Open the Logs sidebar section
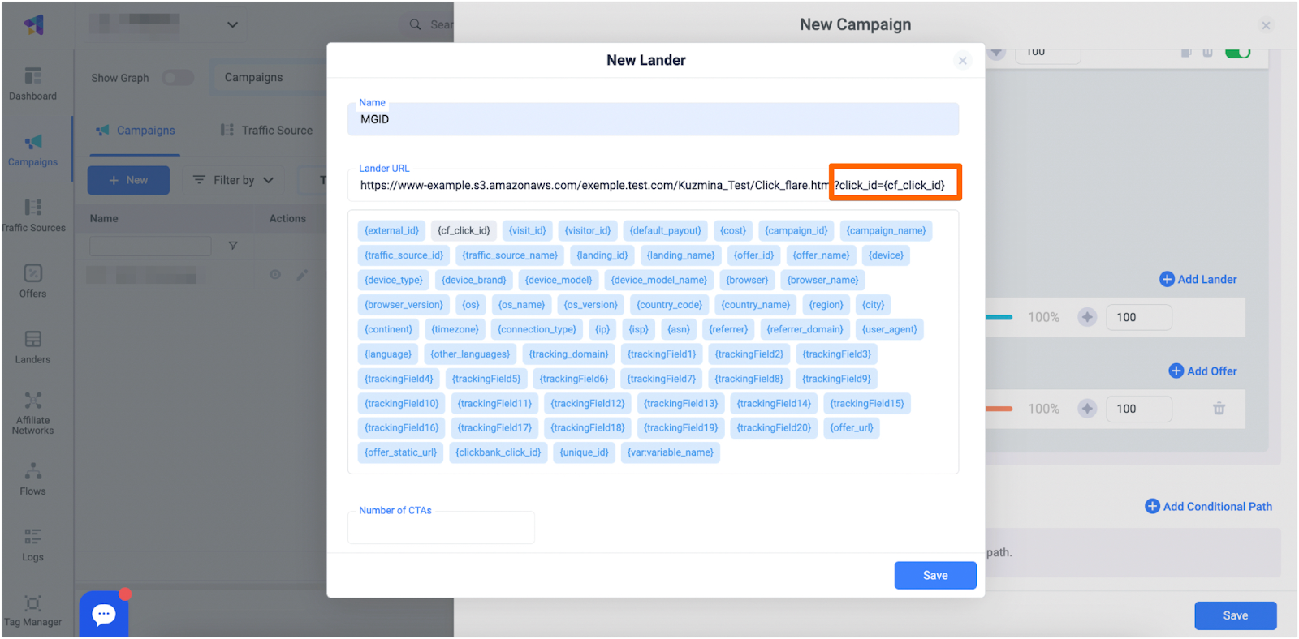Image resolution: width=1299 pixels, height=639 pixels. (x=32, y=544)
